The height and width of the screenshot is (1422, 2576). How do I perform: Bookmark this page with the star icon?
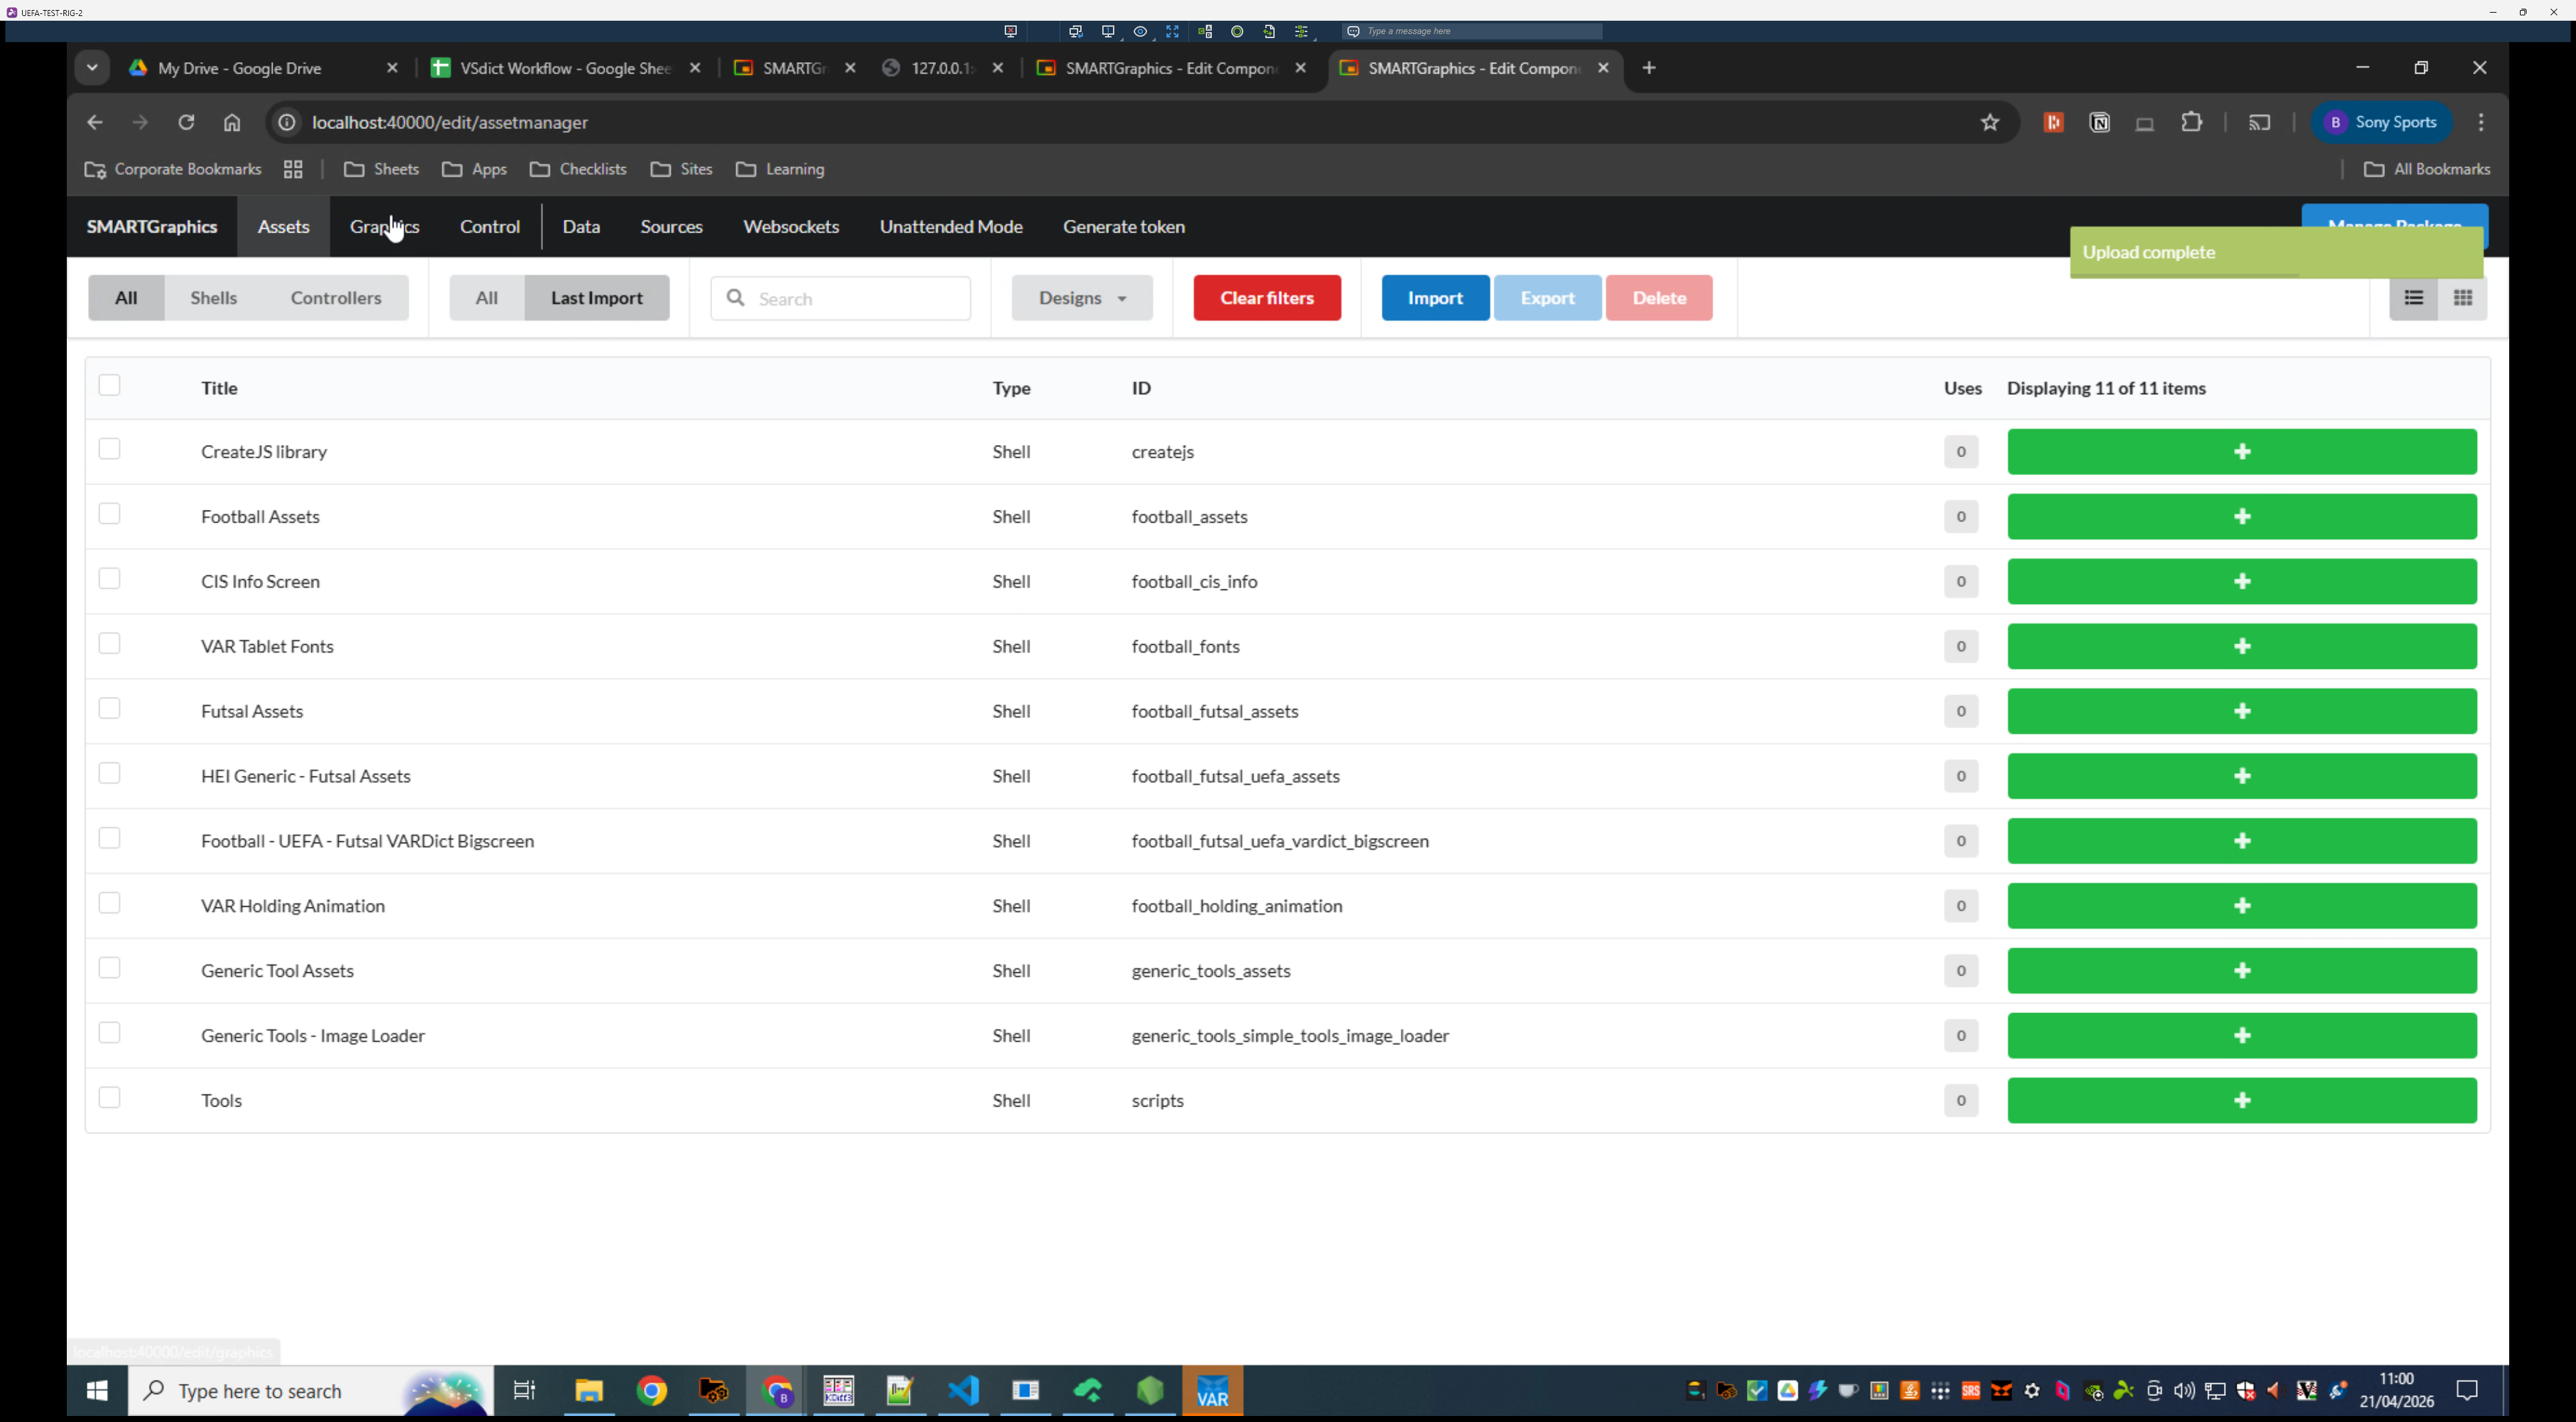[1989, 122]
